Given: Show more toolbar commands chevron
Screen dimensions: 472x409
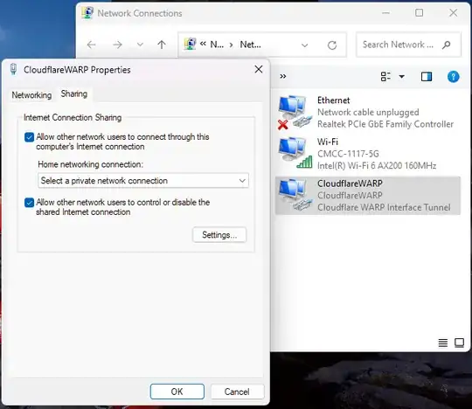Looking at the screenshot, I should (282, 76).
